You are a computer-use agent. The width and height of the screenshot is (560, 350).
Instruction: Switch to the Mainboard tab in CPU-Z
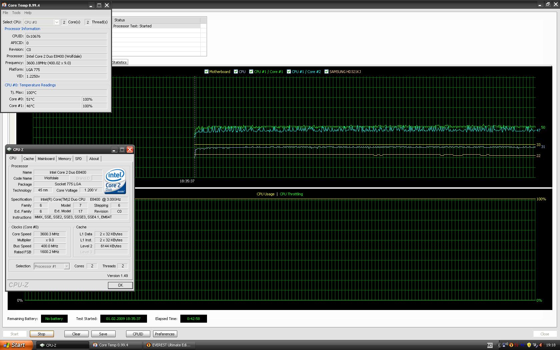(x=46, y=159)
